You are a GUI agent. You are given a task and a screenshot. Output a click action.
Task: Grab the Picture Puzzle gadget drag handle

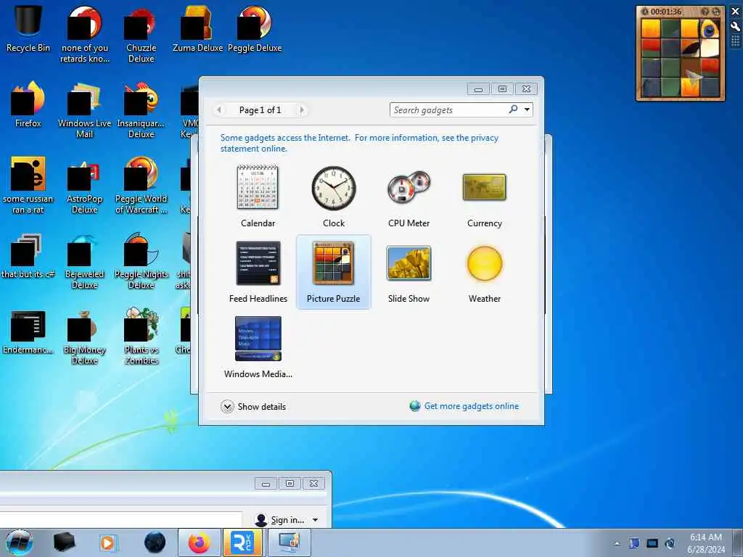[x=736, y=41]
